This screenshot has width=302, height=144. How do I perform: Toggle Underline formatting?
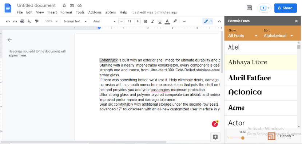point(160,21)
